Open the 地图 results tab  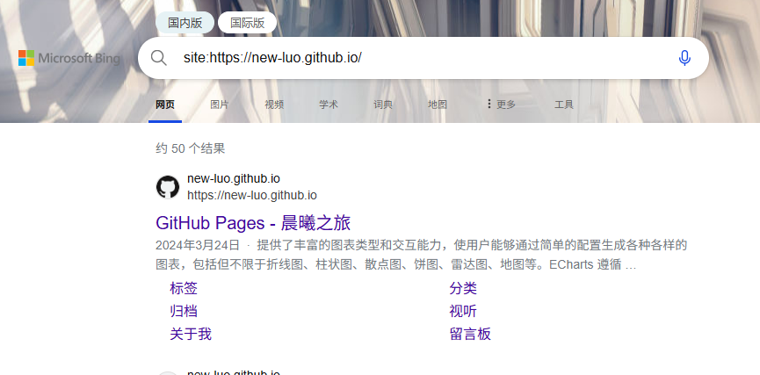pos(438,105)
